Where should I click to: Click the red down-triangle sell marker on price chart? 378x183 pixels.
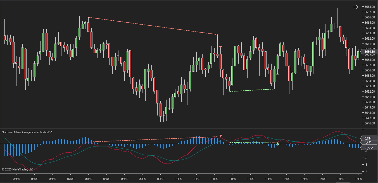pyautogui.click(x=221, y=47)
